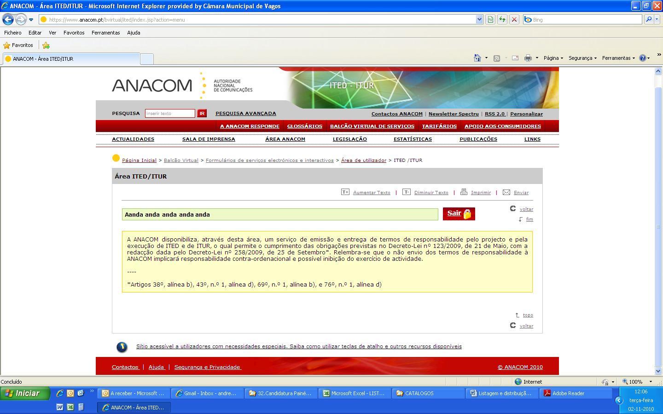Click the Pesquisa text input field
The height and width of the screenshot is (414, 663).
[170, 114]
